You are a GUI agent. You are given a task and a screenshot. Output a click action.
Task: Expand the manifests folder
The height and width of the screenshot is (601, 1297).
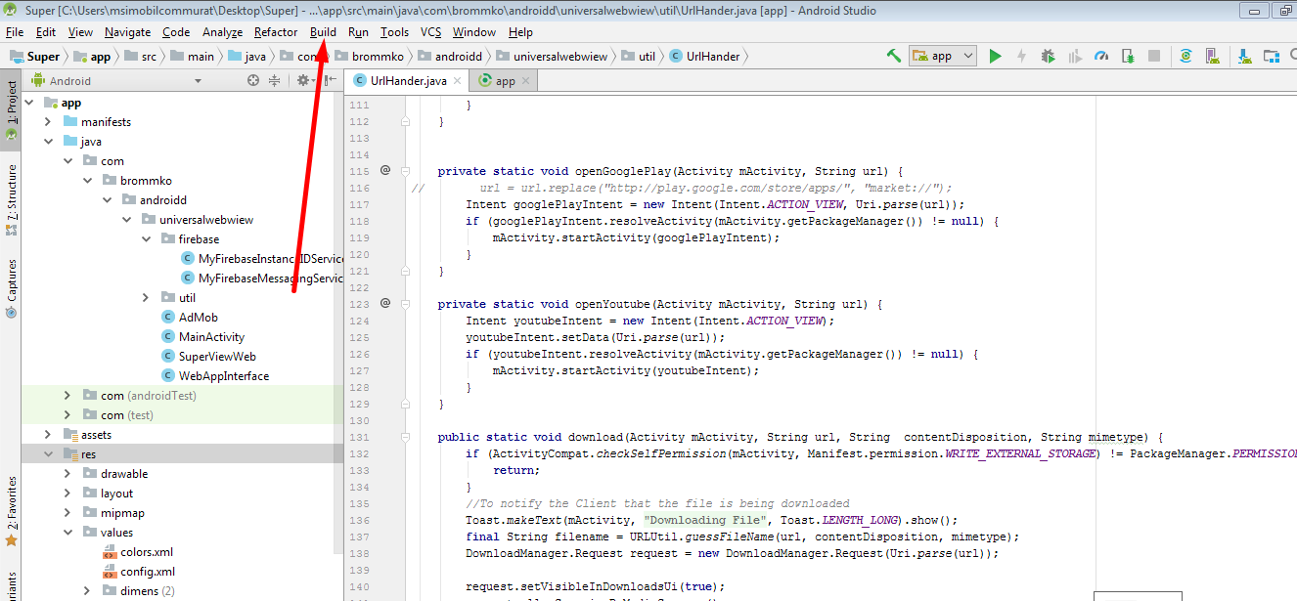tap(48, 122)
